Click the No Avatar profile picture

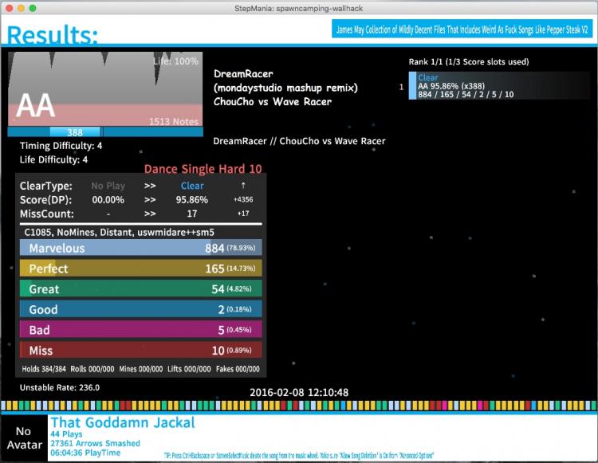24,437
